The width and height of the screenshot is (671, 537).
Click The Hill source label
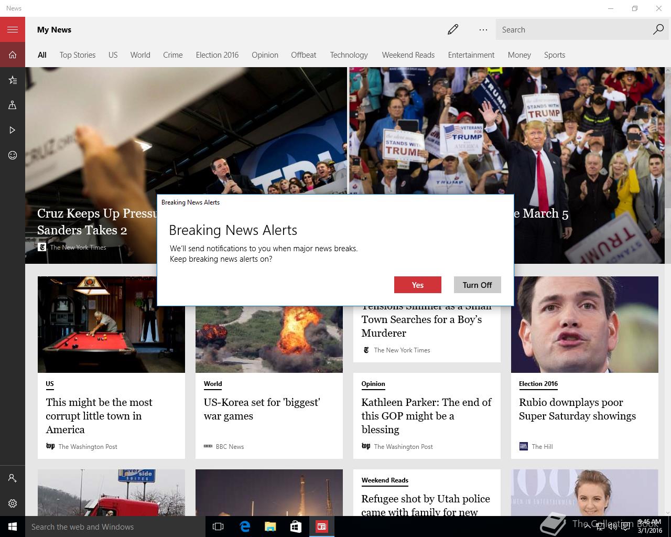point(542,447)
